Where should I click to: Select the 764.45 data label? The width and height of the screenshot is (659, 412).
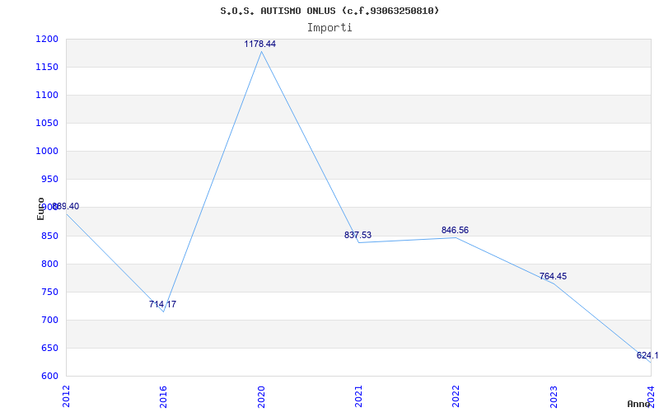pos(553,277)
